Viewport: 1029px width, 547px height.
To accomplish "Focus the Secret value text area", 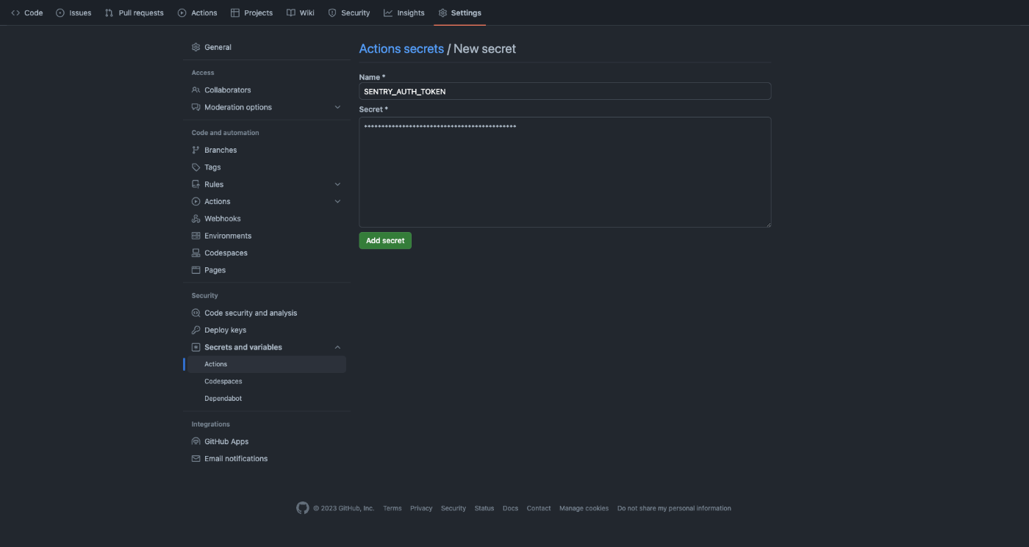I will pos(564,172).
